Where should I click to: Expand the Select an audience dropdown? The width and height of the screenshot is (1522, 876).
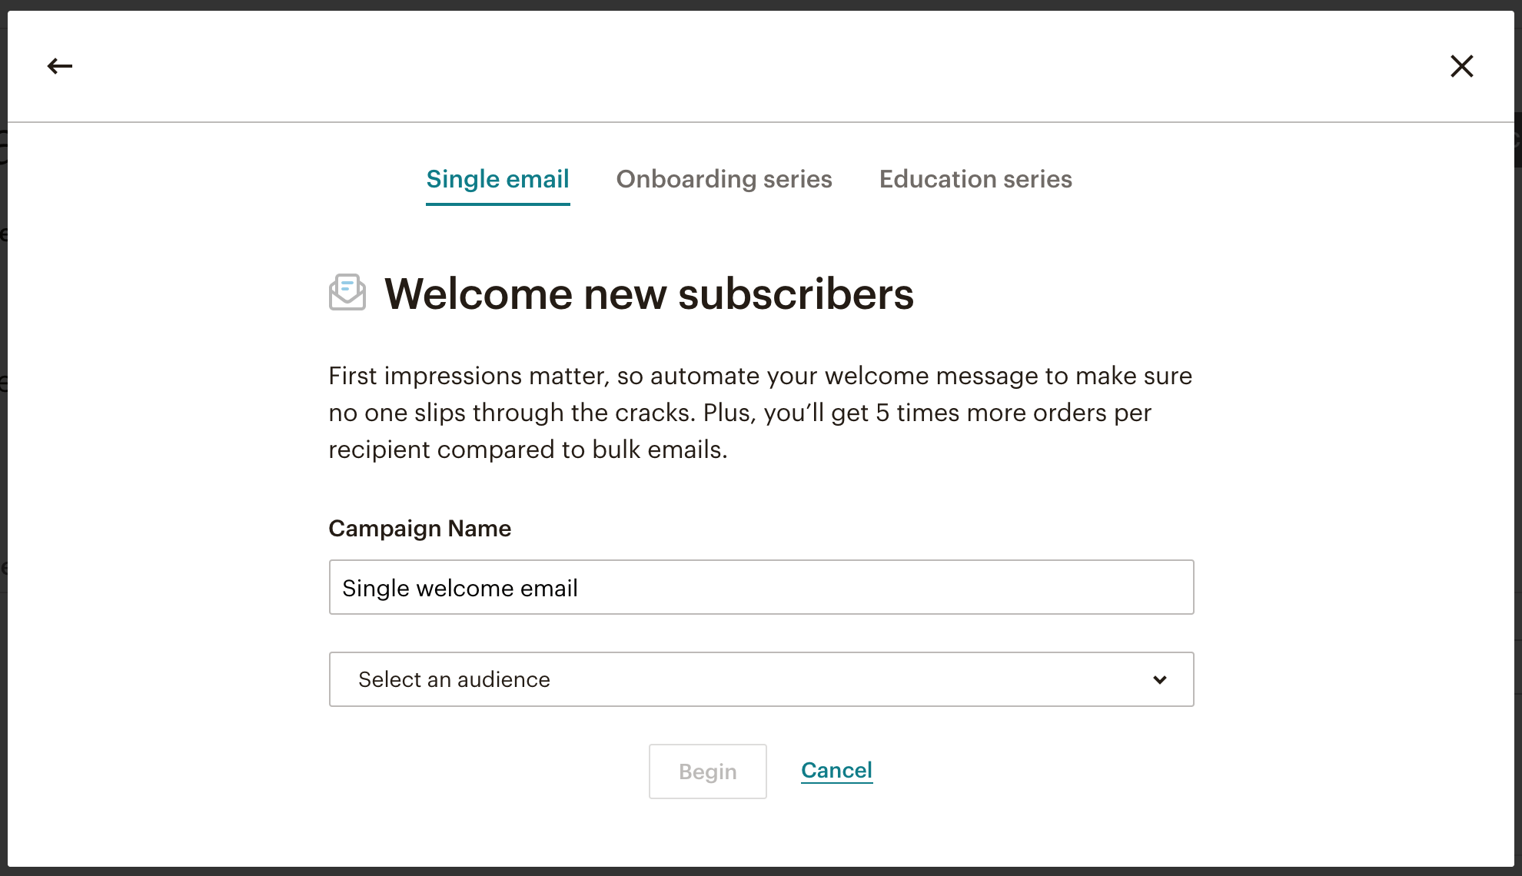(761, 679)
